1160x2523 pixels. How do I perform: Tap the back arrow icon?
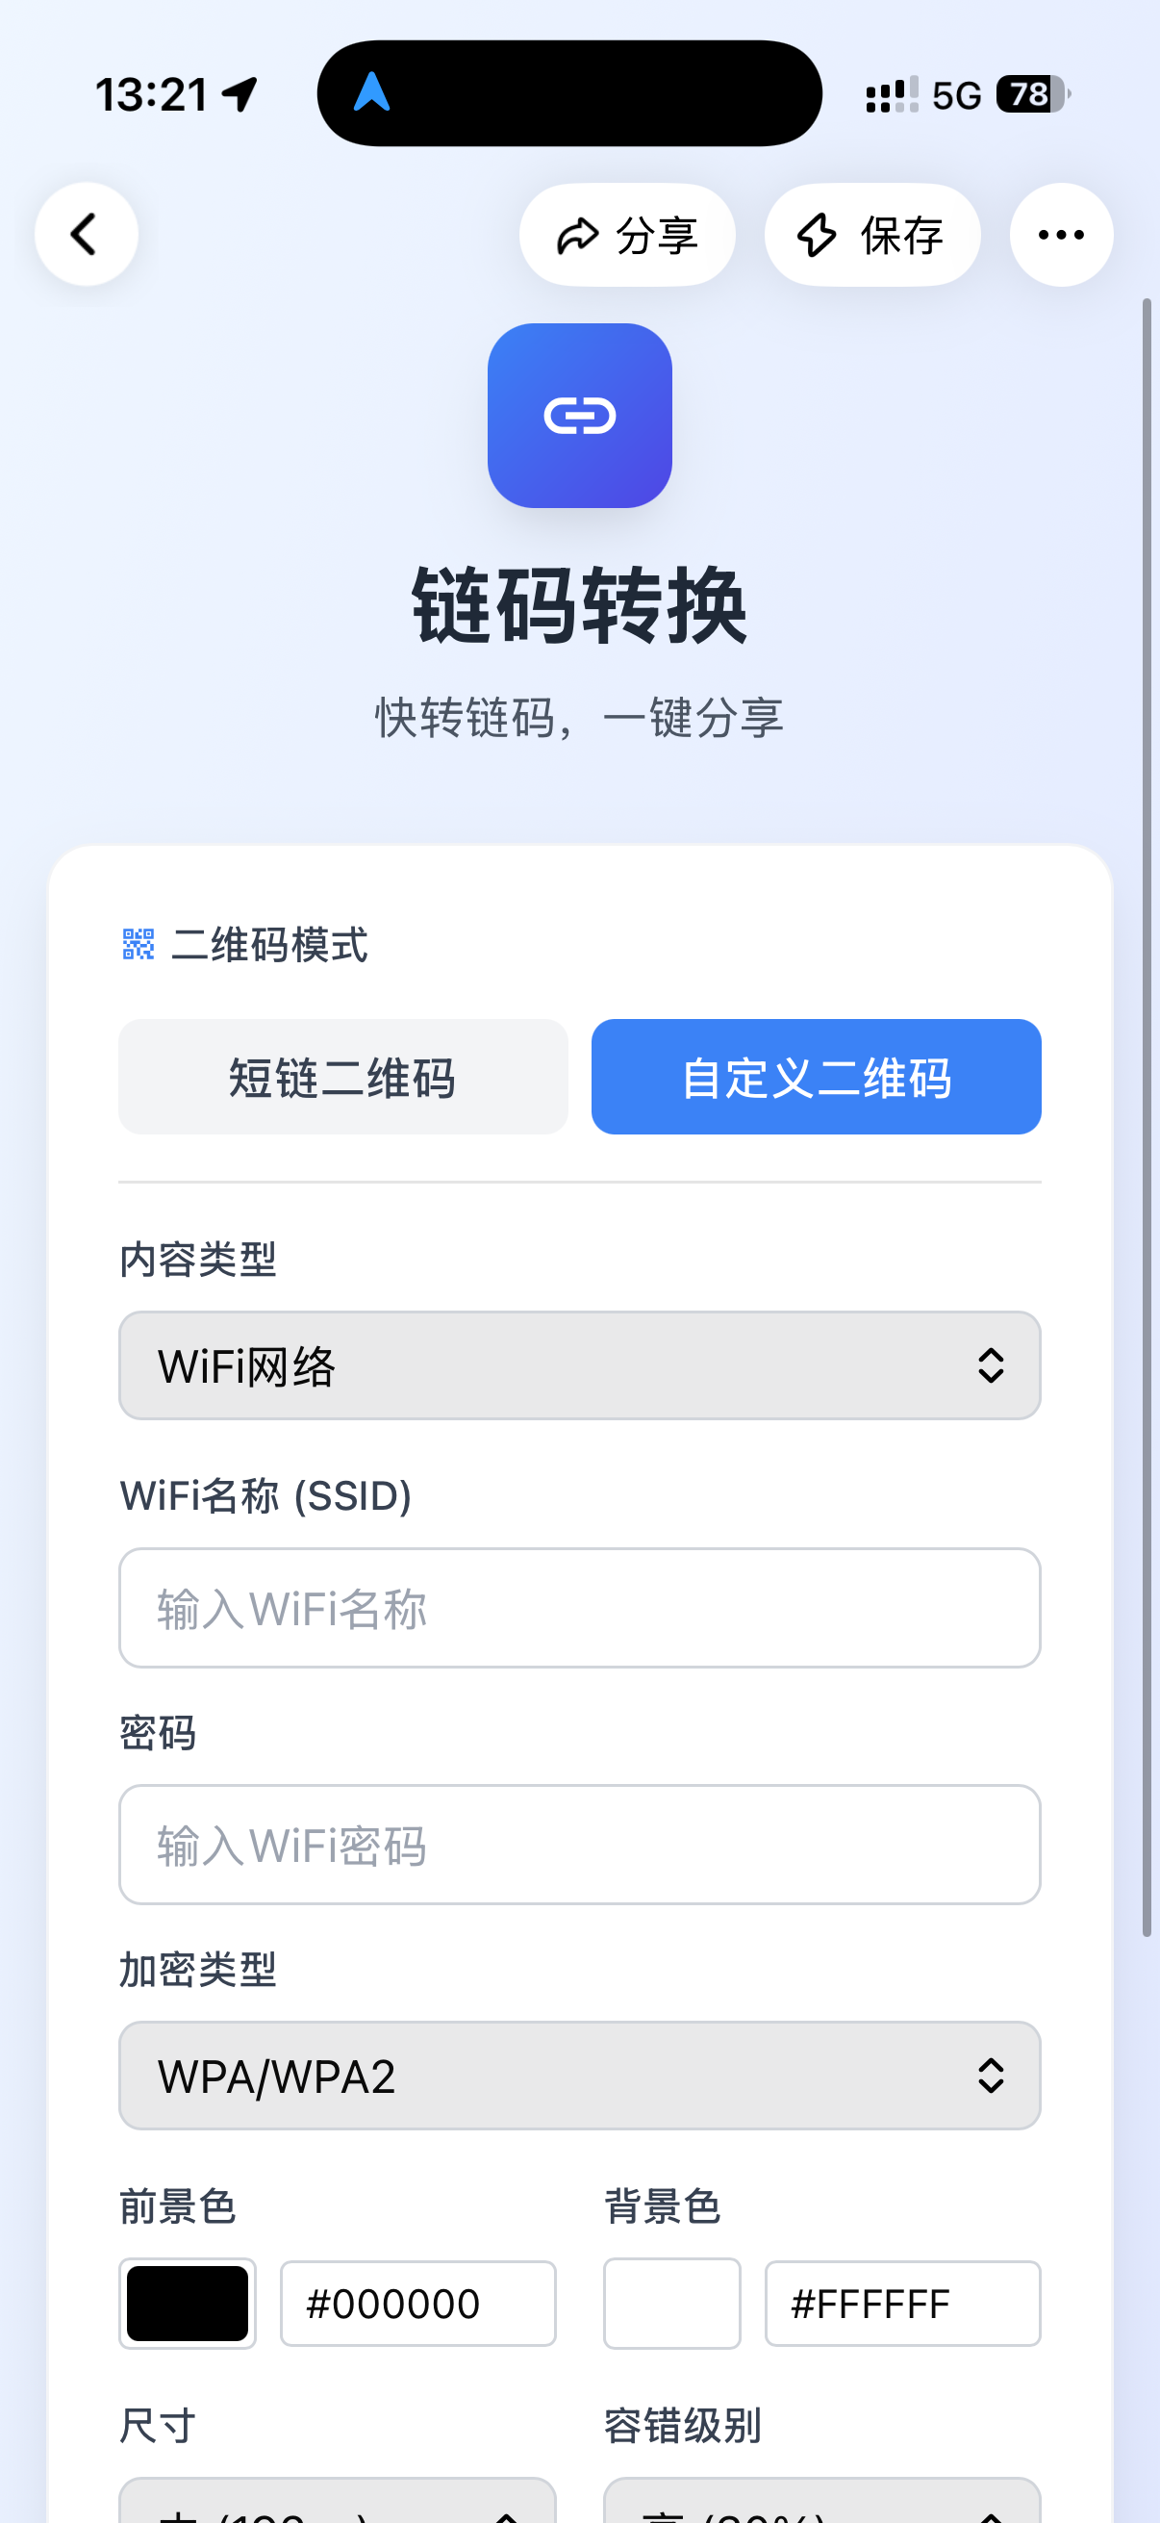[87, 235]
